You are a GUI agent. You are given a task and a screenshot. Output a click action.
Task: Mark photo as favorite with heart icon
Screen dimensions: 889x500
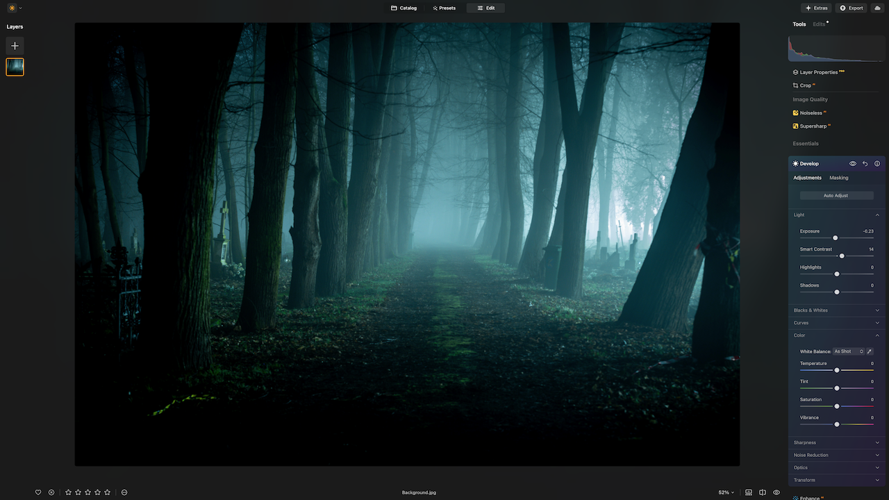pos(38,492)
